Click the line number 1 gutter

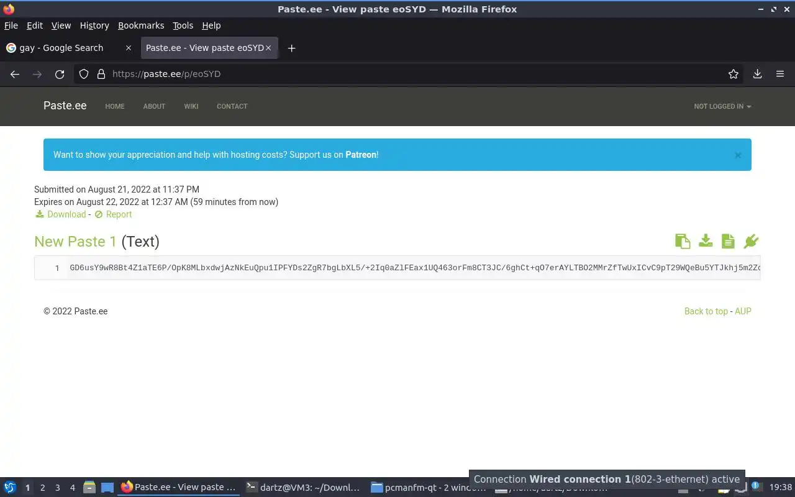pos(57,268)
